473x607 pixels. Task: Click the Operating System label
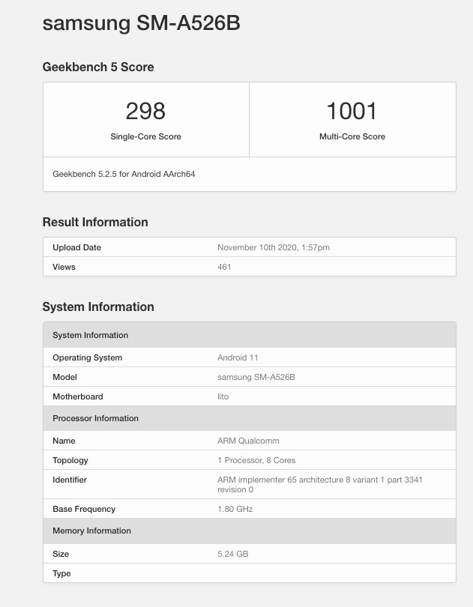pos(88,357)
